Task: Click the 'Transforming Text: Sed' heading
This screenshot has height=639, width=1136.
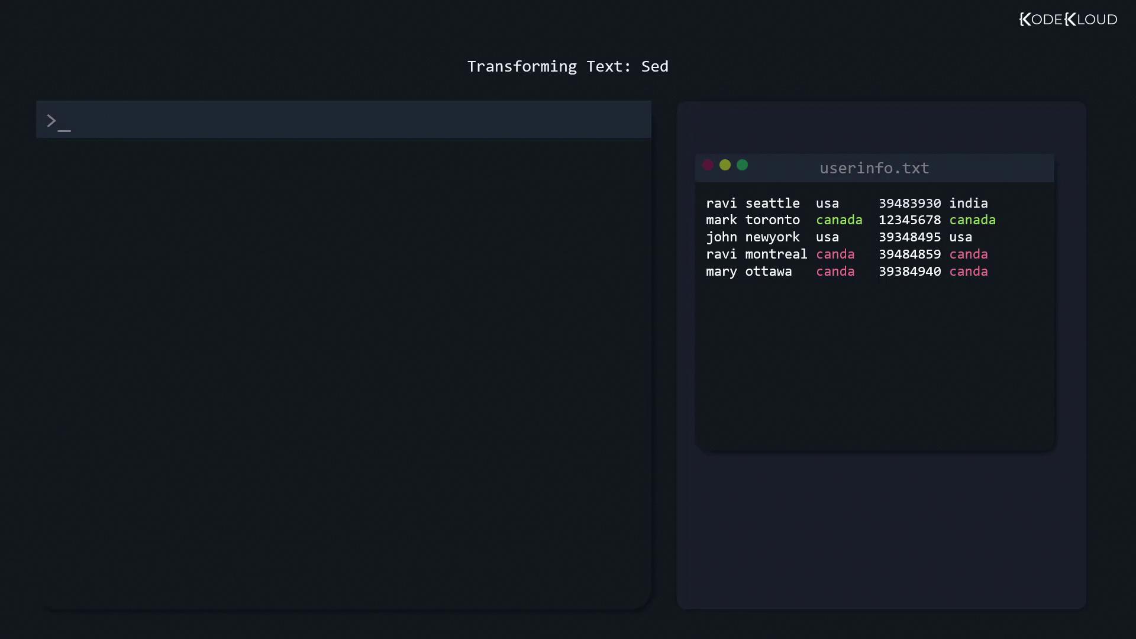Action: [567, 66]
